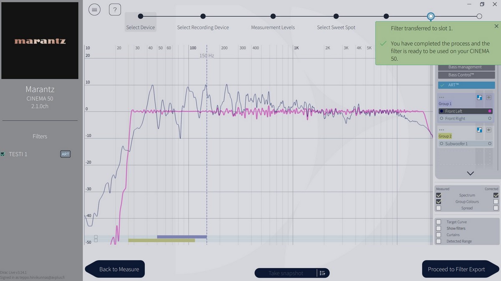Screen dimensions: 501x281
Task: Open Group 1 three-dots options
Action: pos(442,97)
